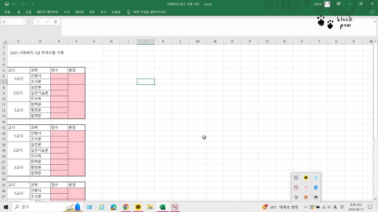Select the '실천기술론' cell in row 9

click(40, 93)
